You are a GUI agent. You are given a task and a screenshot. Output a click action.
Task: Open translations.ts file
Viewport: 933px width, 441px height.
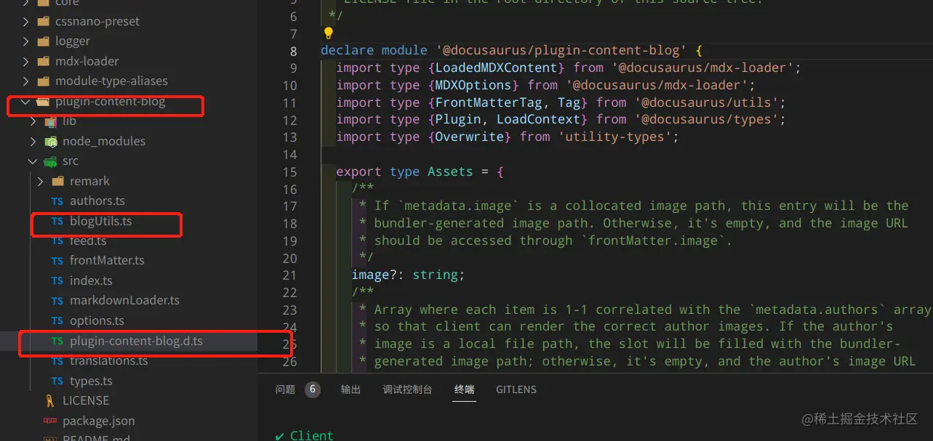coord(109,361)
